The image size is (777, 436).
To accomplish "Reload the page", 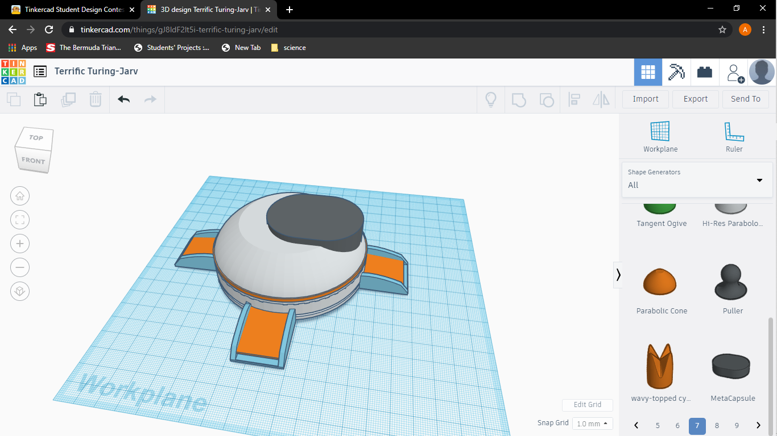I will click(49, 30).
